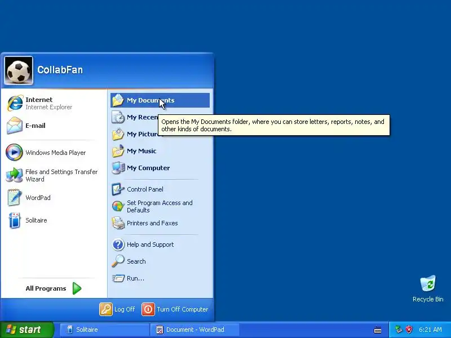
Task: Open Files and Settings Transfer Wizard icon
Action: tap(14, 175)
